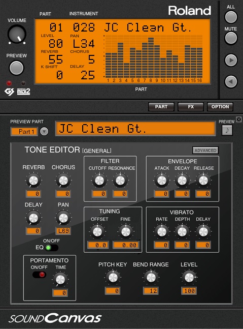Click the PAN value field L63
This screenshot has width=243, height=329.
[x=63, y=231]
